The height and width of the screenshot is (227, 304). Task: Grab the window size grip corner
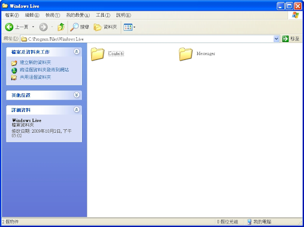click(300, 223)
